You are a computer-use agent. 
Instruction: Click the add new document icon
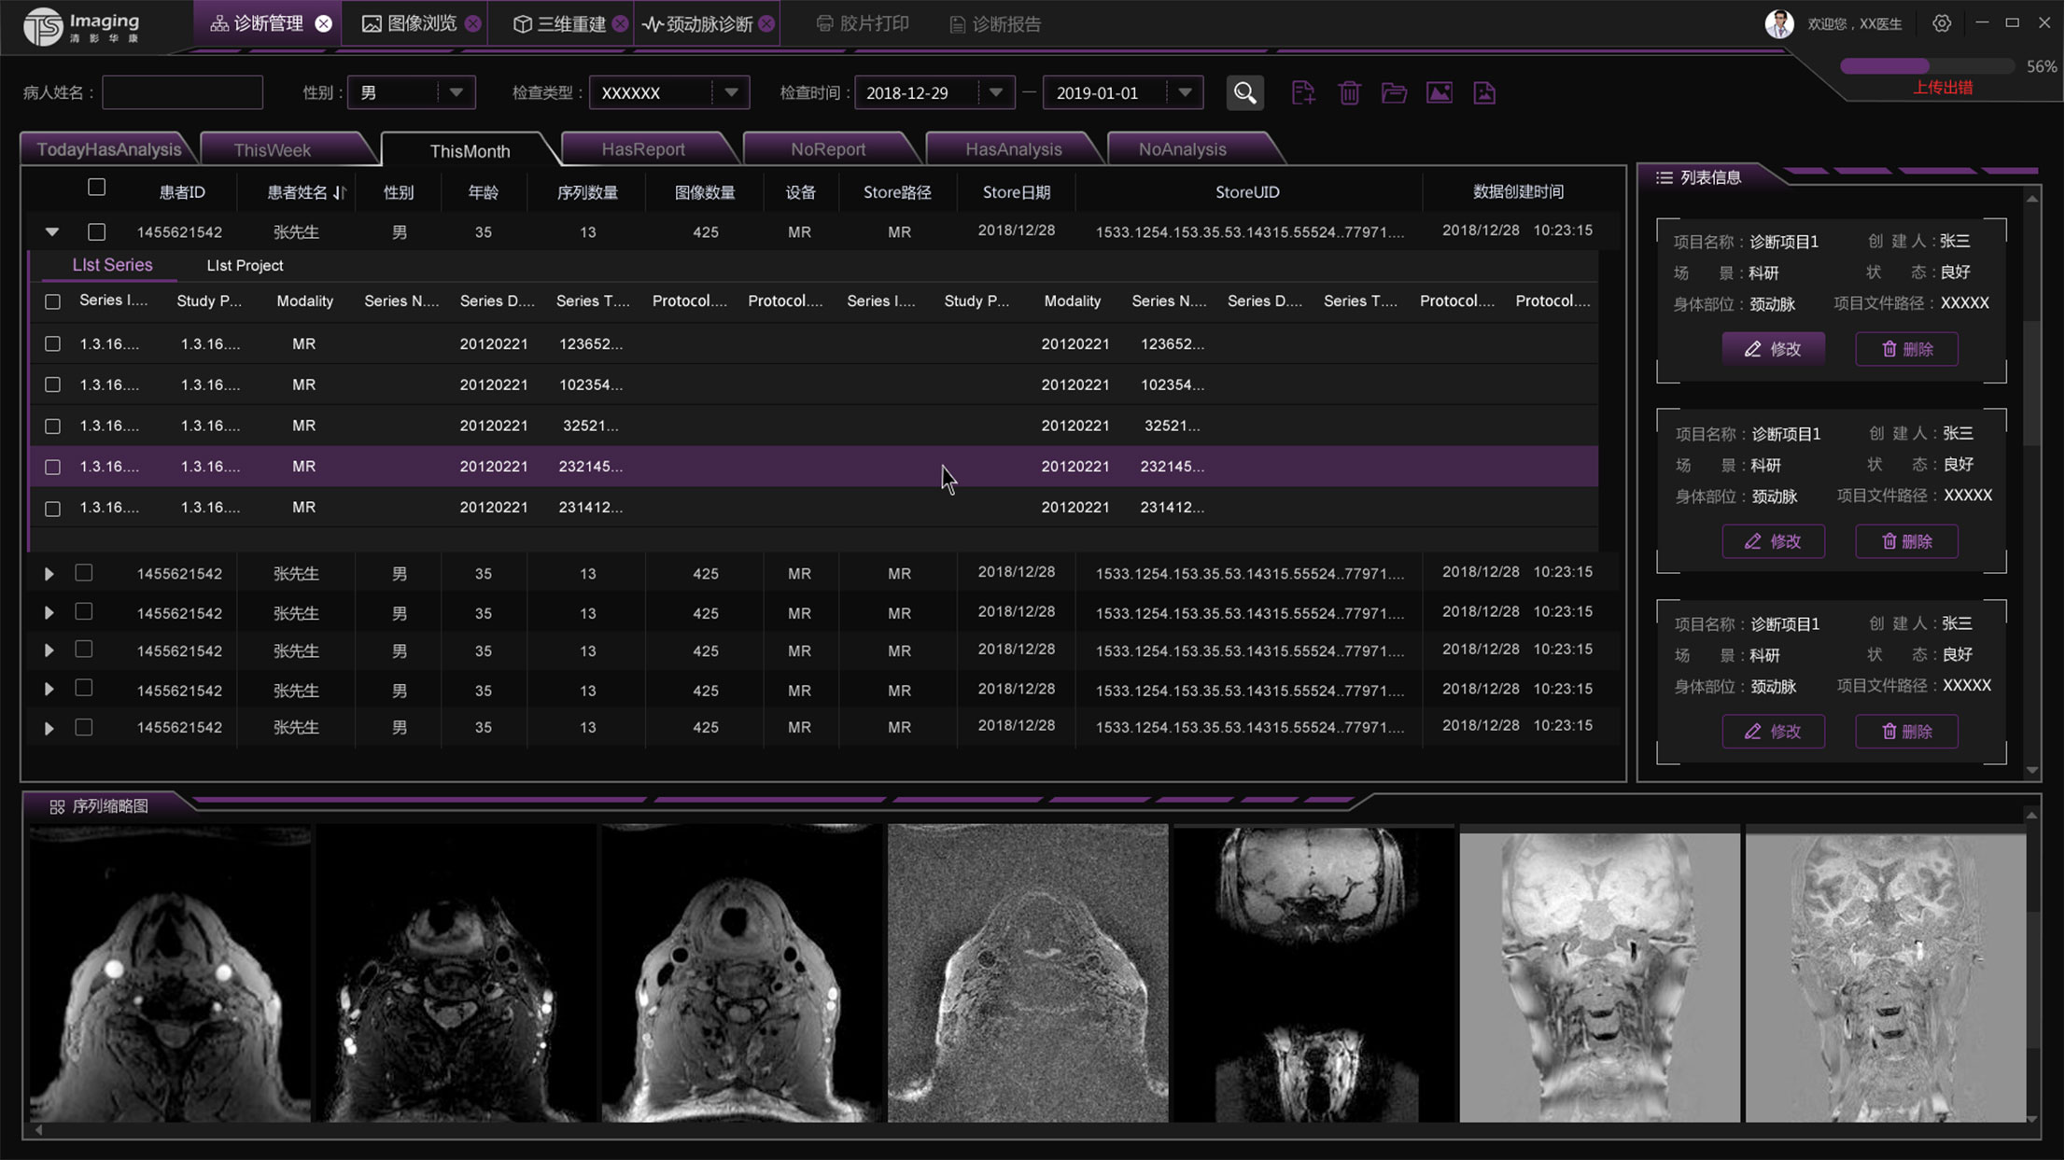(1303, 92)
